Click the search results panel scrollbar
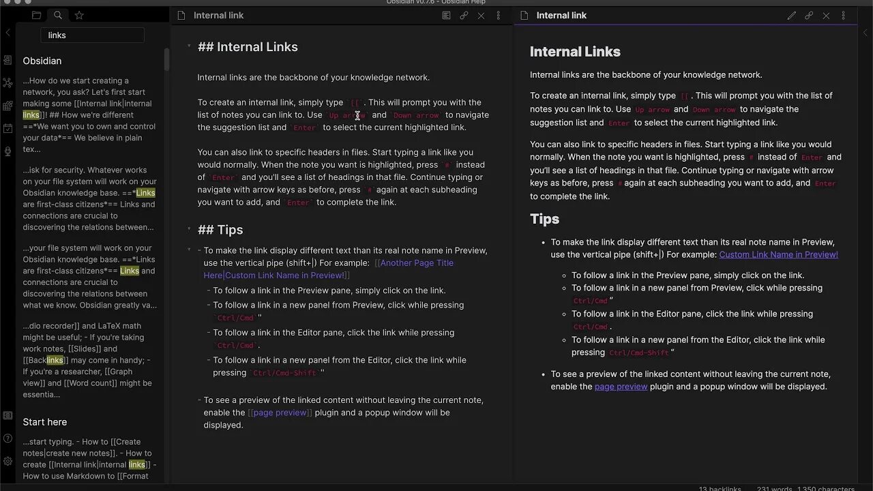This screenshot has width=873, height=491. [x=166, y=59]
